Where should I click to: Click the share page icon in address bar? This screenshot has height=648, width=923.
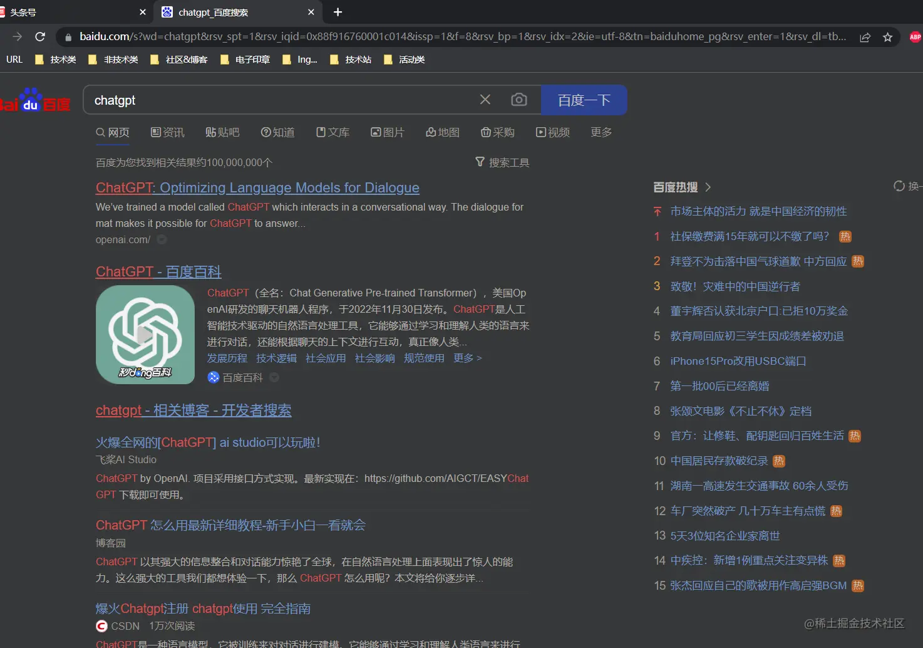[865, 37]
